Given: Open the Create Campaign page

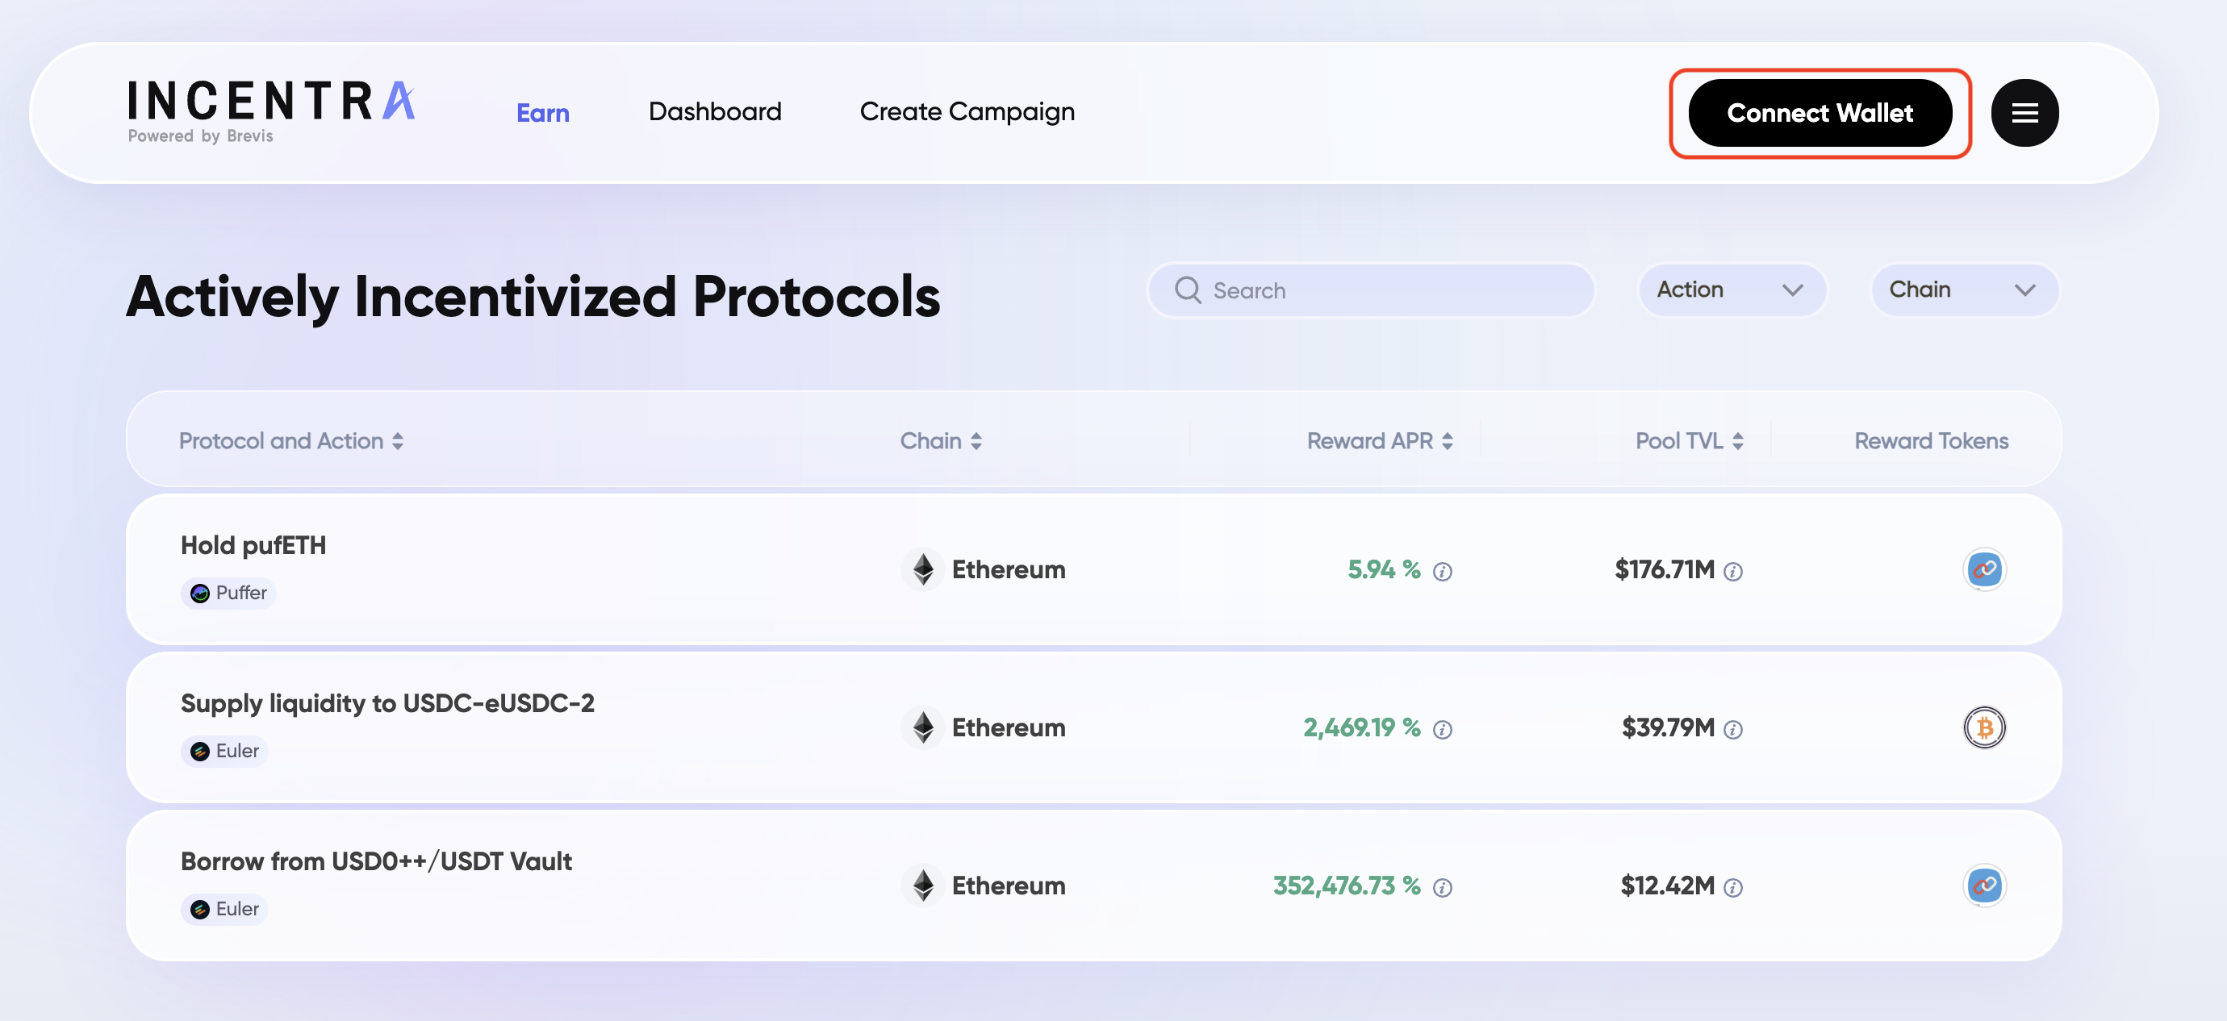Looking at the screenshot, I should pos(967,112).
